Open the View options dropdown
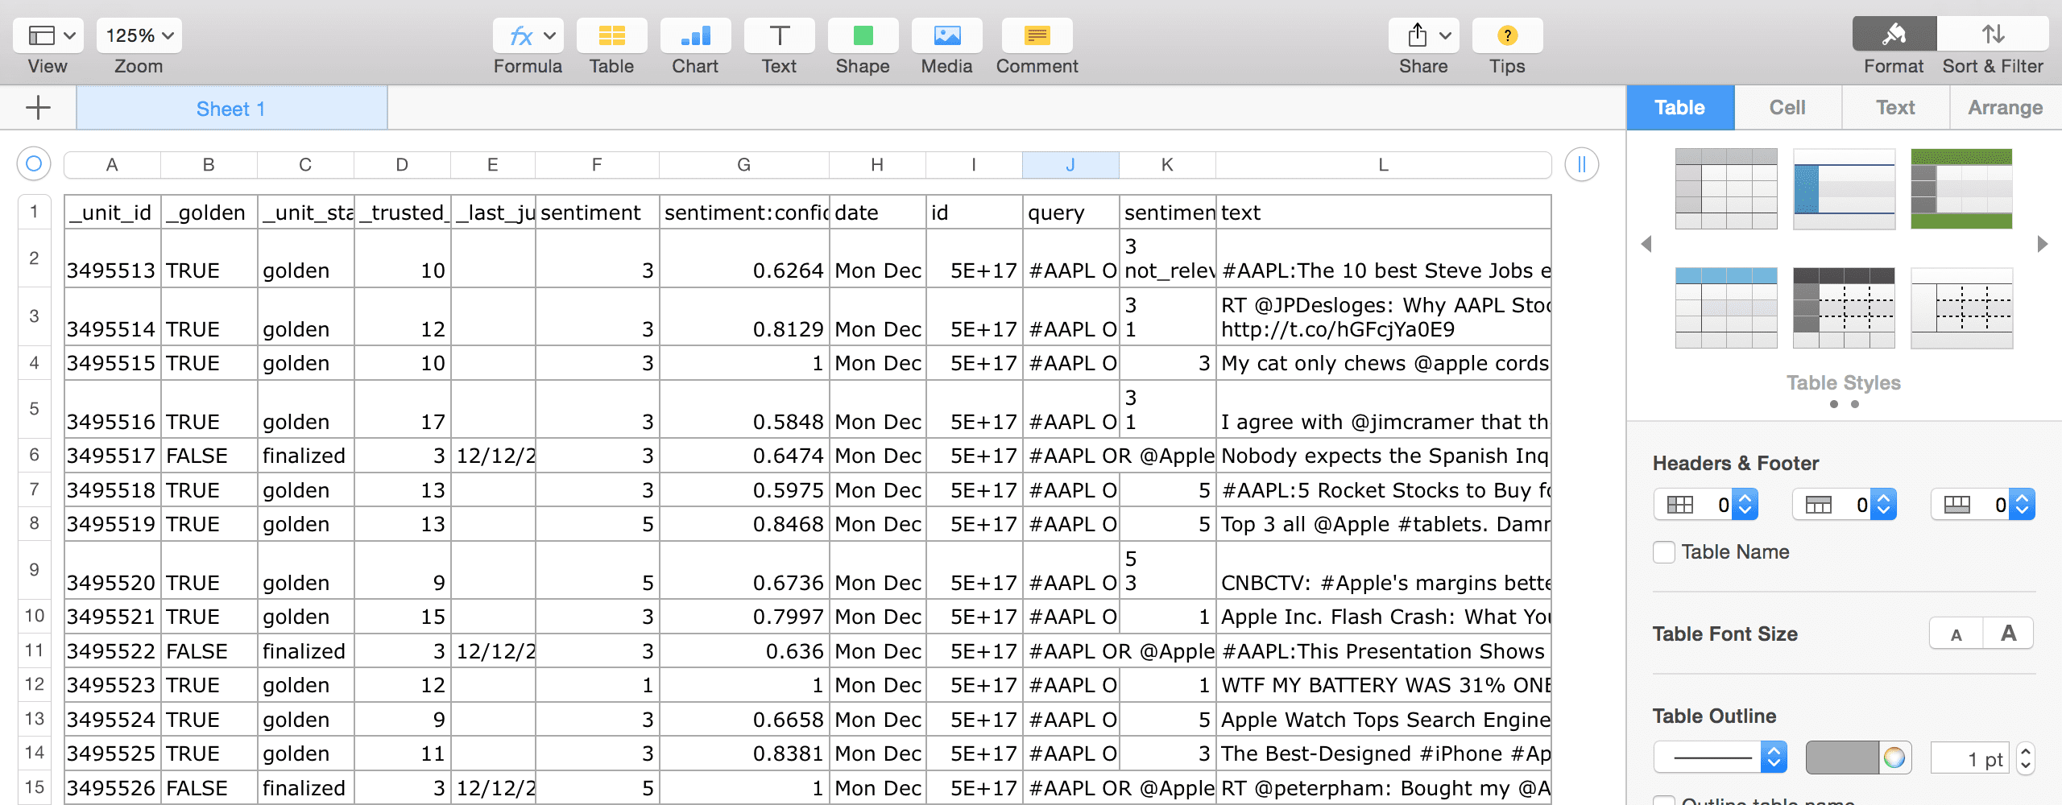 tap(47, 35)
